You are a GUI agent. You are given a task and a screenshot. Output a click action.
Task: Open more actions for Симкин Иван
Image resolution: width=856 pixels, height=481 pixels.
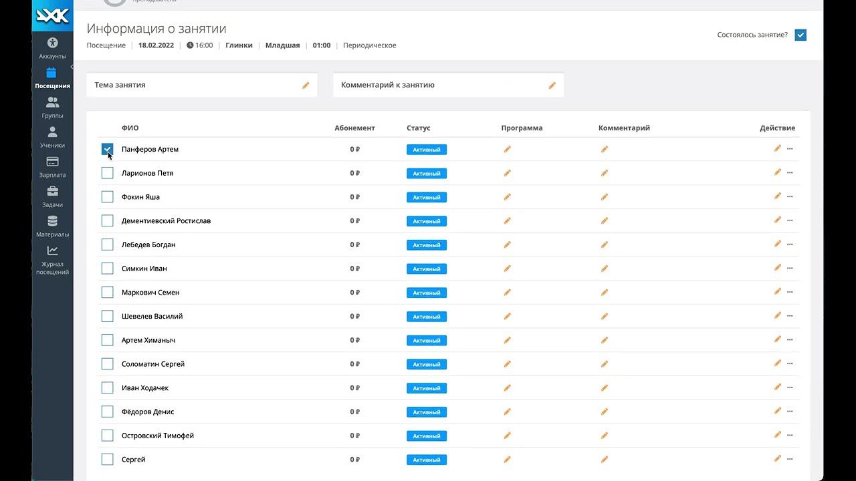tap(790, 269)
